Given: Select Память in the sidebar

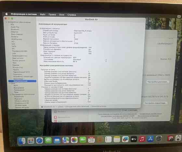Looking at the screenshot, I should click(x=16, y=70).
